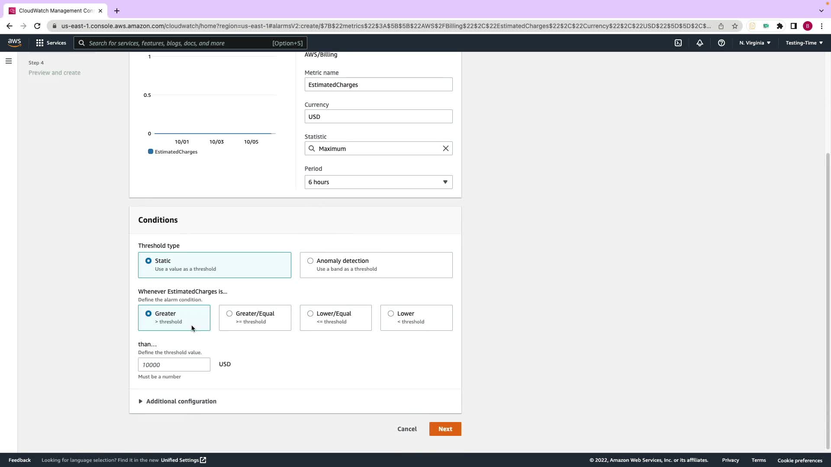The height and width of the screenshot is (467, 831).
Task: Click the browser bookmark star icon
Action: tap(734, 26)
